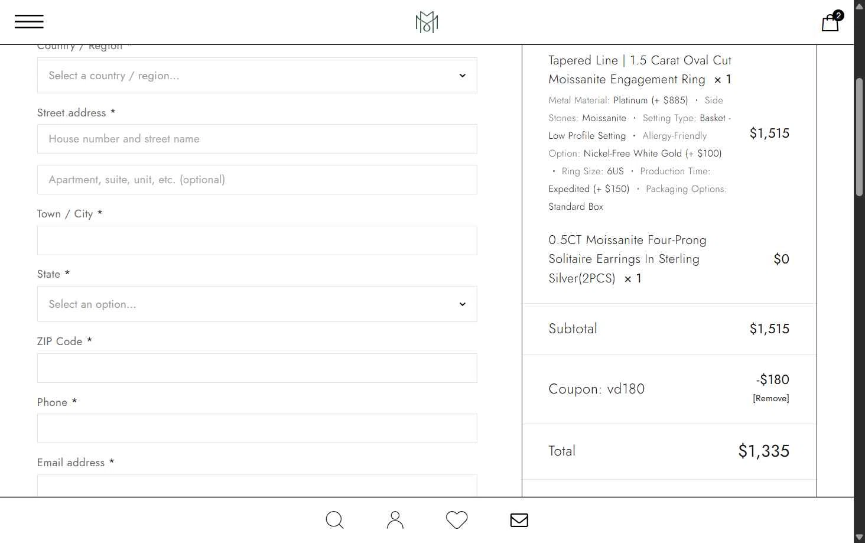Open the shopping bag cart icon
This screenshot has height=543, width=865.
831,22
